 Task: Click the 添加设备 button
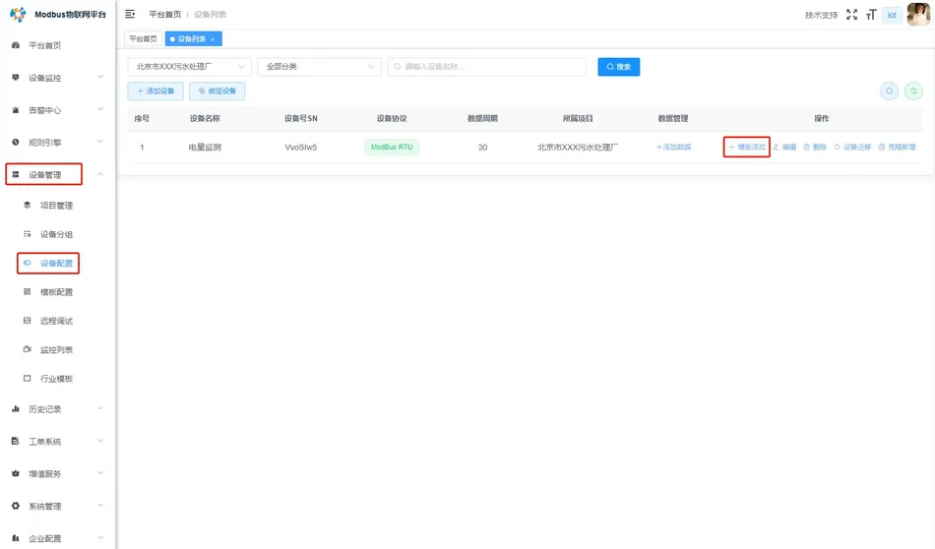click(156, 91)
